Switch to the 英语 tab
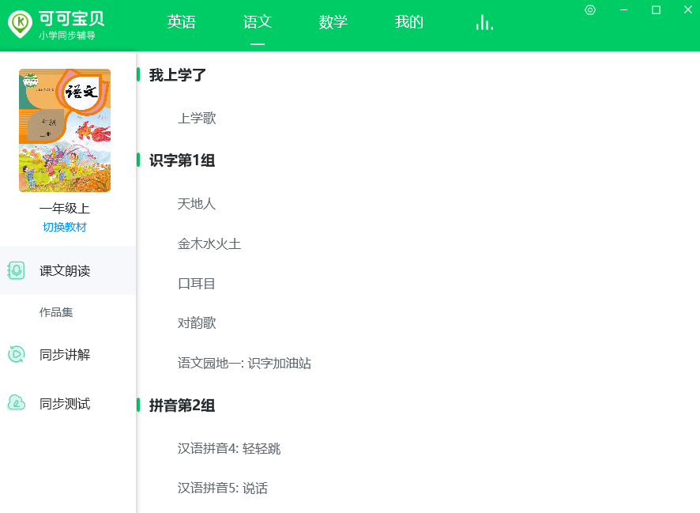The image size is (700, 513). (181, 22)
